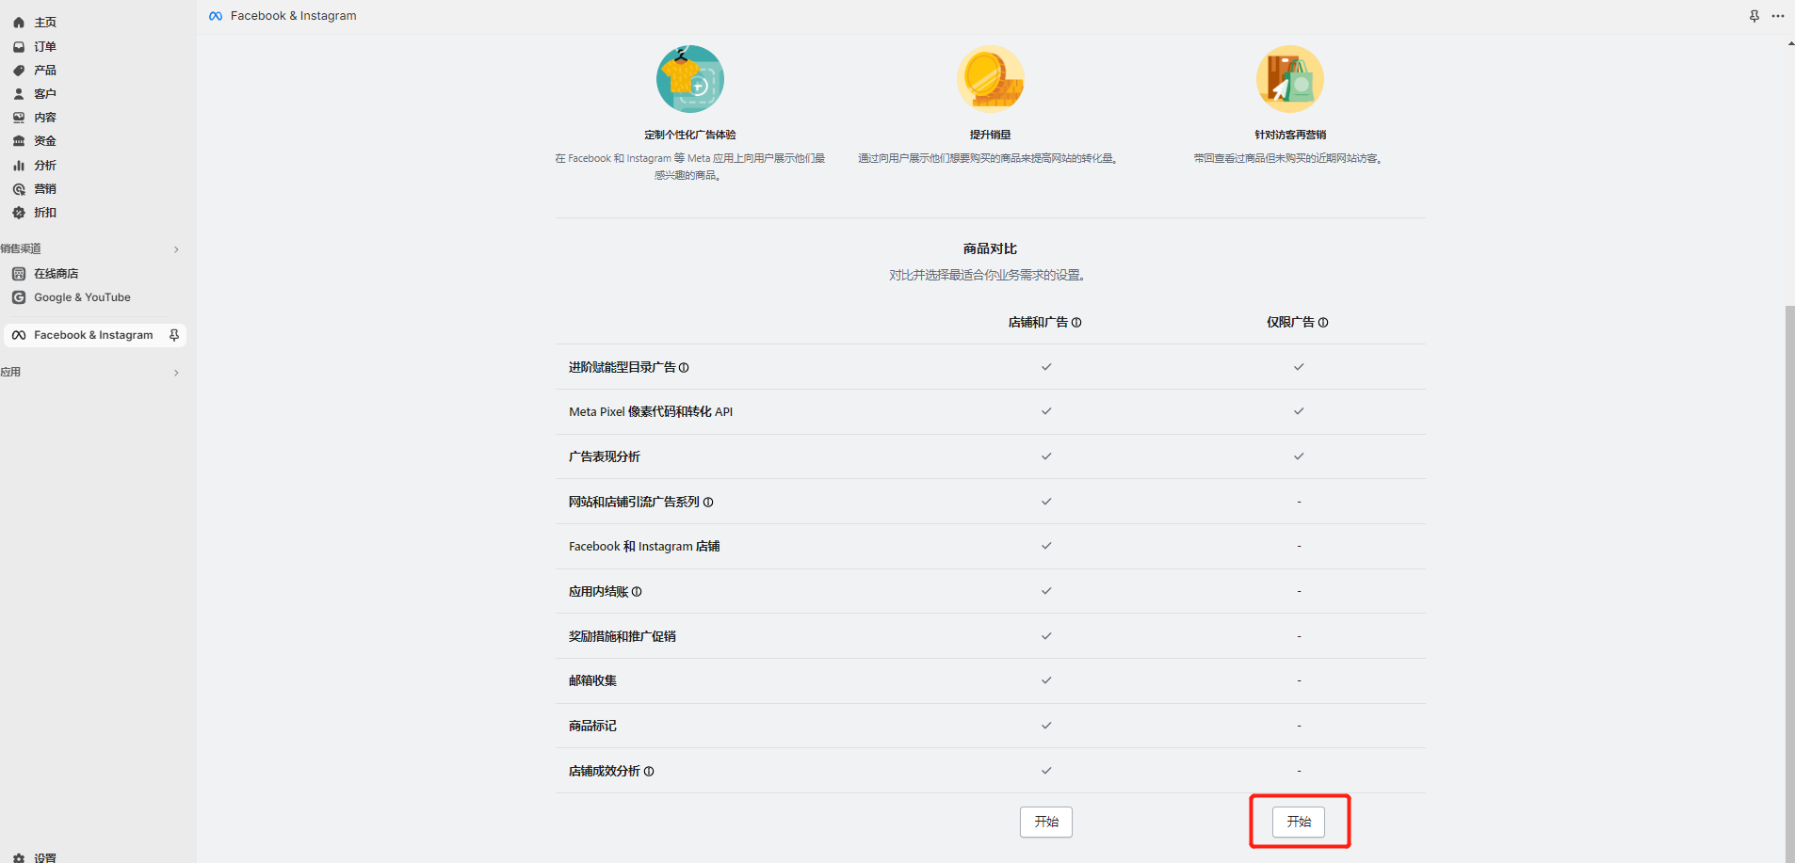Image resolution: width=1795 pixels, height=863 pixels.
Task: Click the Customers (客户) person icon
Action: [19, 94]
